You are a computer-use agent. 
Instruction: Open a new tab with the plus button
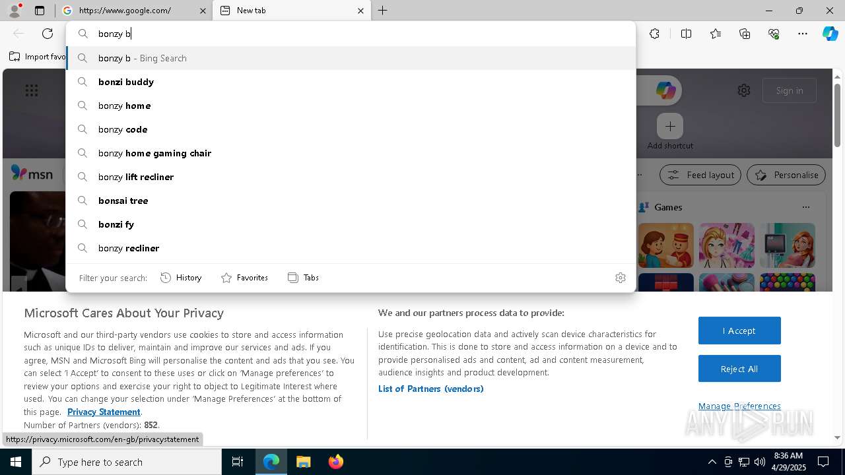coord(382,11)
